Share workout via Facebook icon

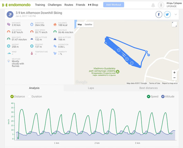pyautogui.click(x=159, y=14)
